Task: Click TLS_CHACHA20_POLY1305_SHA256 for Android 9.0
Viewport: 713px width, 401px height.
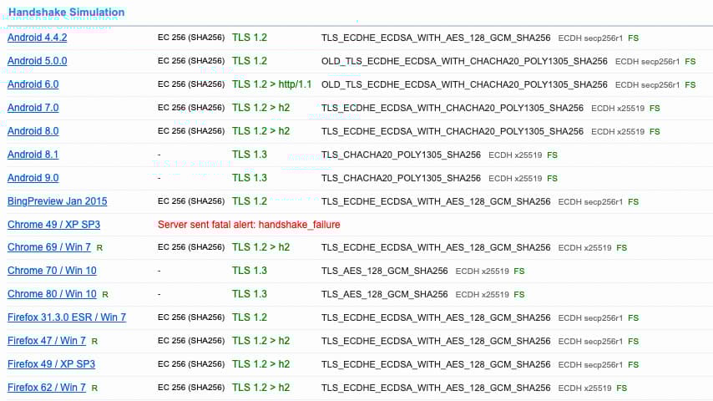Action: [x=401, y=179]
